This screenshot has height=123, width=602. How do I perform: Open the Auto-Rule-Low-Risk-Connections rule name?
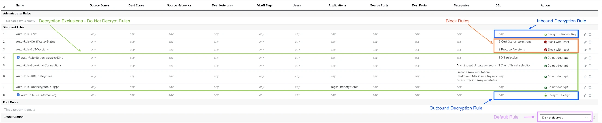pyautogui.click(x=39, y=65)
